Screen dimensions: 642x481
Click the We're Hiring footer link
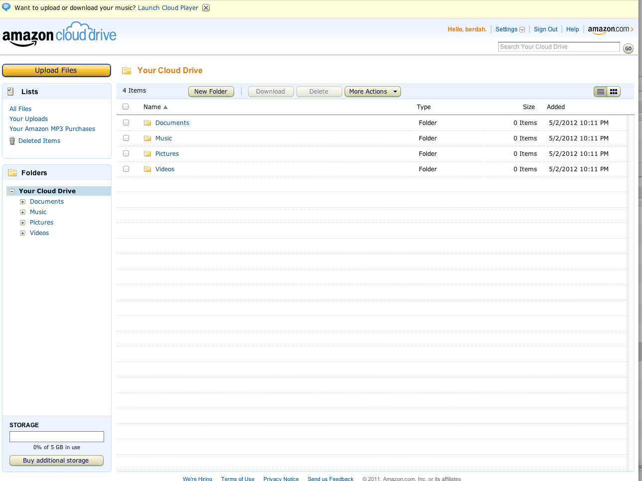click(197, 479)
